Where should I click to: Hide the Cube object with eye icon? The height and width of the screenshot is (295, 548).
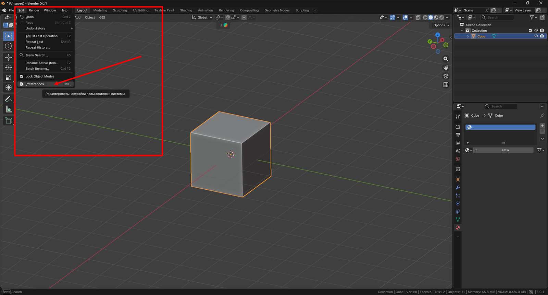click(536, 36)
